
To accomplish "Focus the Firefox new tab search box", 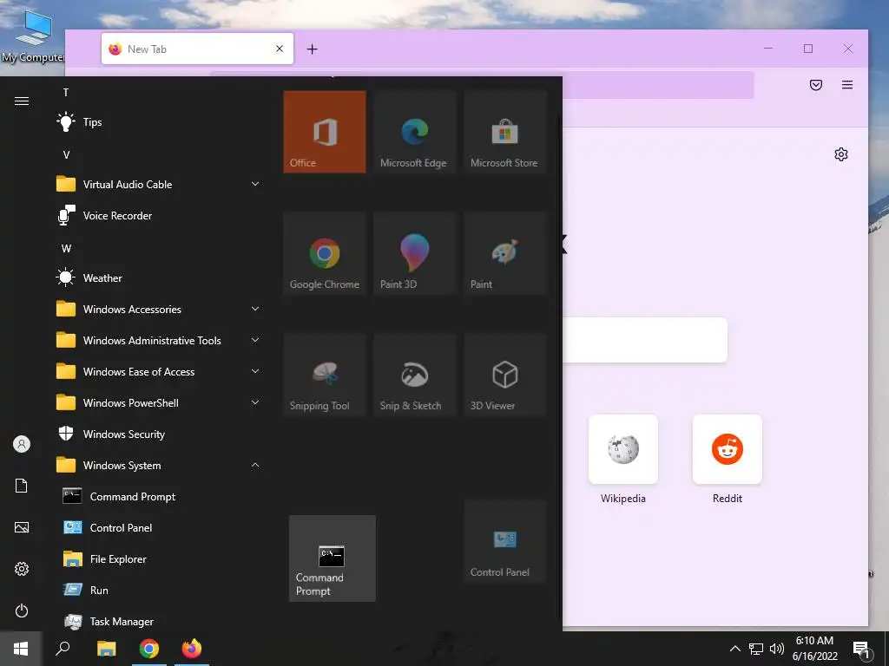I will click(x=645, y=340).
